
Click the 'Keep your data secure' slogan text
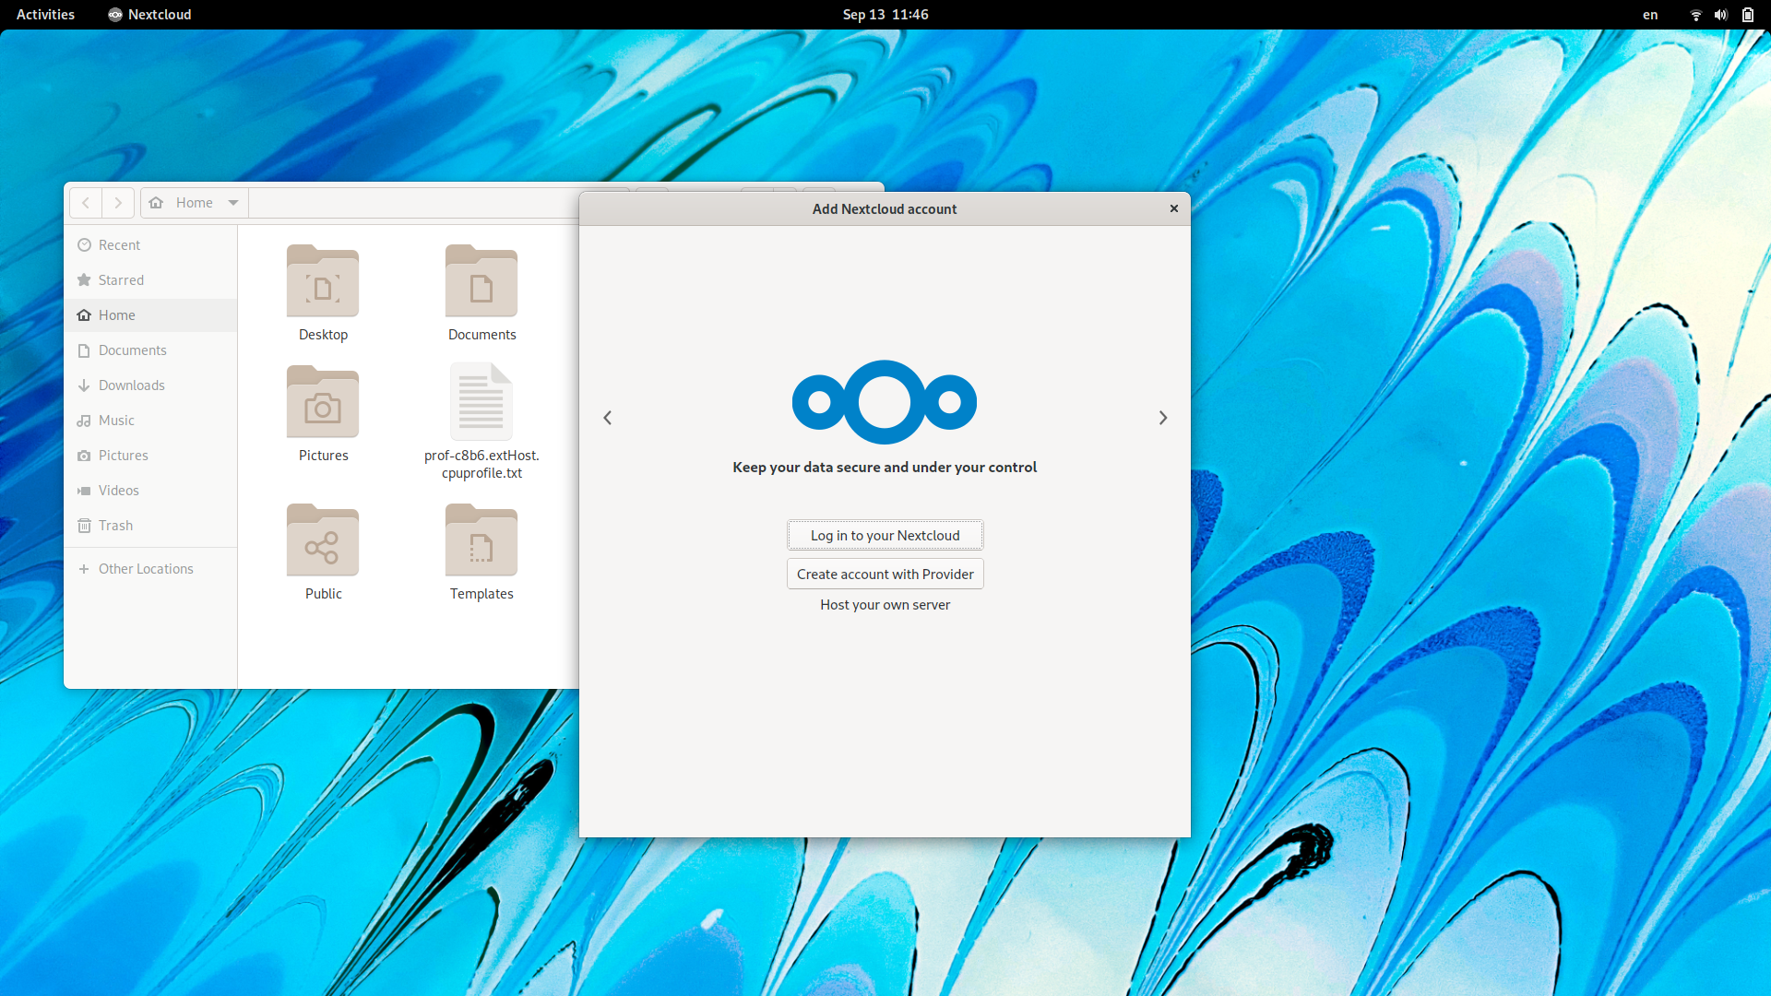[885, 468]
